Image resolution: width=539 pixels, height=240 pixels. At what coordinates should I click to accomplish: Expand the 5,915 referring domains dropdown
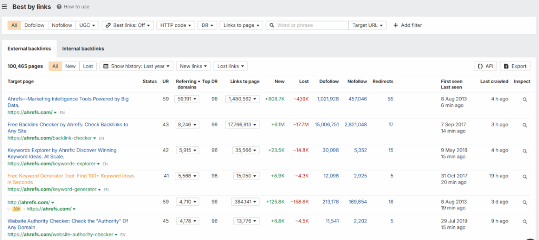(187, 150)
